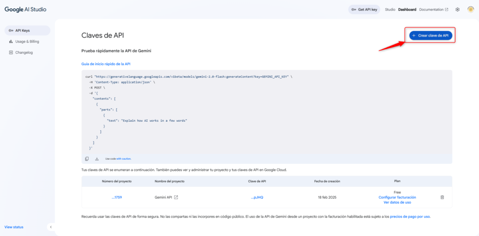The height and width of the screenshot is (236, 479).
Task: Click the curl URL line in code block
Action: pos(189,76)
